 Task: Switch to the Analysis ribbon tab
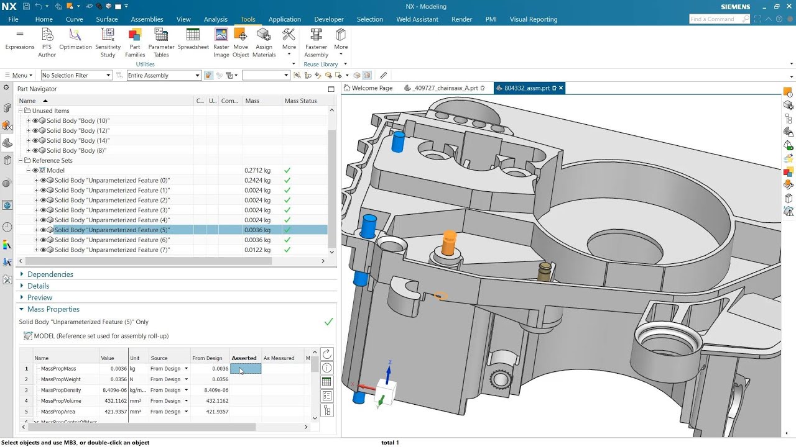pos(216,19)
